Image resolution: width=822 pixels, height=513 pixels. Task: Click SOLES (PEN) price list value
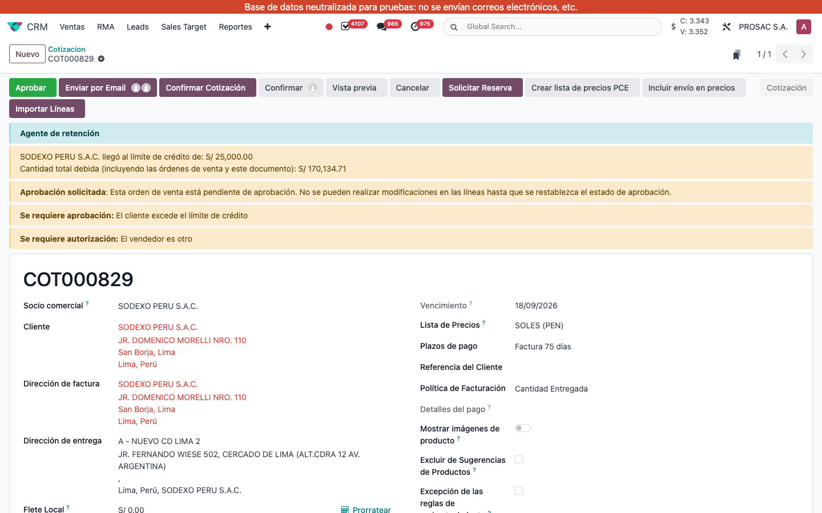[x=539, y=325]
